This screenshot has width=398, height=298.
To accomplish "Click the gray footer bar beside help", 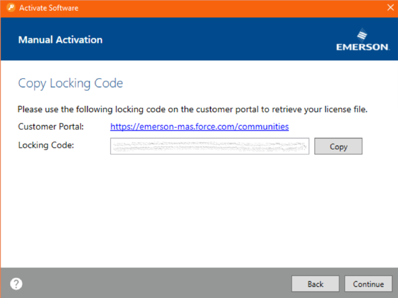I will point(152,284).
